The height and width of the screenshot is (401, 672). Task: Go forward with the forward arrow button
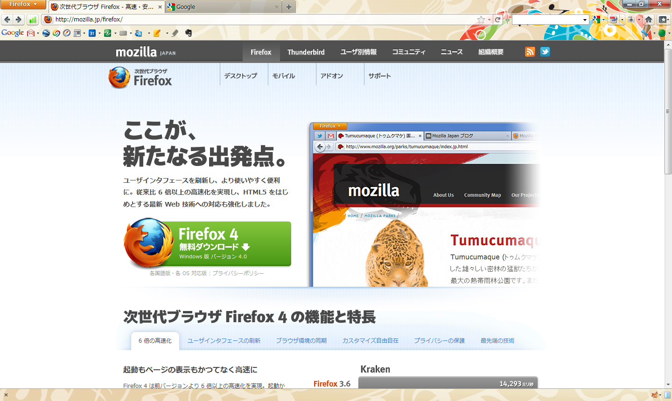[x=19, y=20]
